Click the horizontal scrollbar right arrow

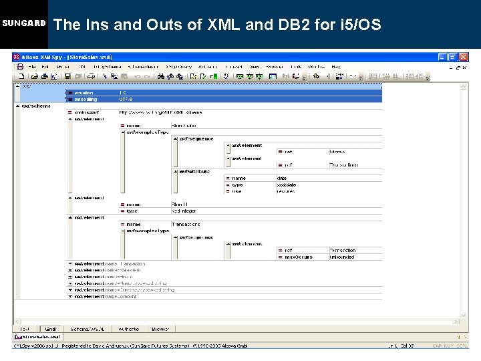click(x=457, y=322)
